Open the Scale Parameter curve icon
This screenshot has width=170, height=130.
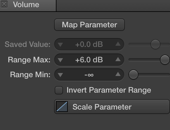[62, 107]
